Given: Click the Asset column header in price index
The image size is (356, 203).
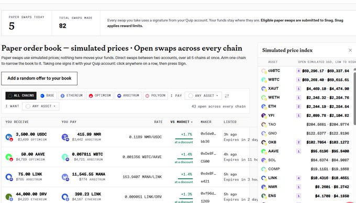Looking at the screenshot, I should 273,62.
